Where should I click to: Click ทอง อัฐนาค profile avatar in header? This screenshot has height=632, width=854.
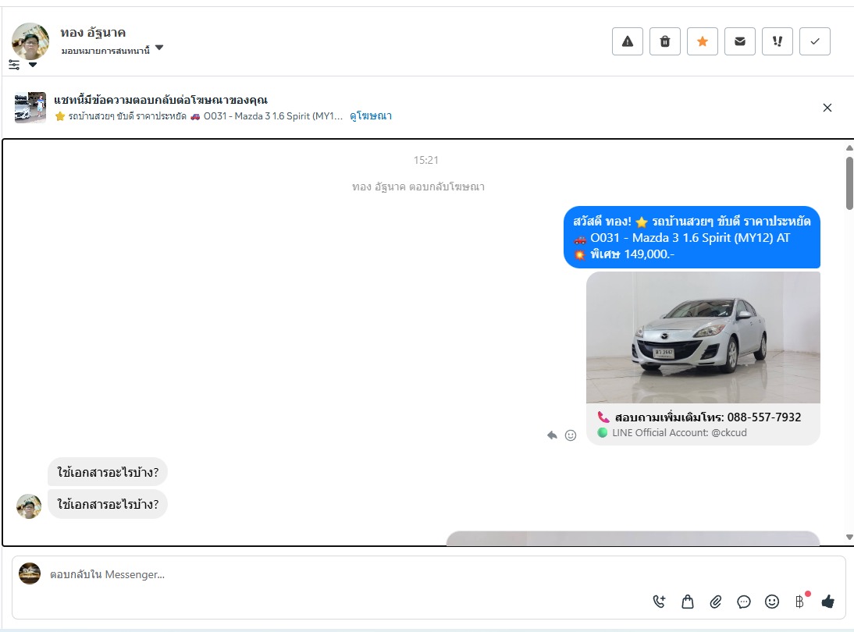(30, 41)
